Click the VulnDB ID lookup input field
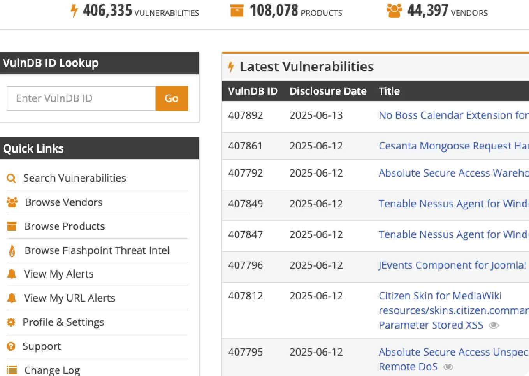Image resolution: width=529 pixels, height=376 pixels. point(81,98)
